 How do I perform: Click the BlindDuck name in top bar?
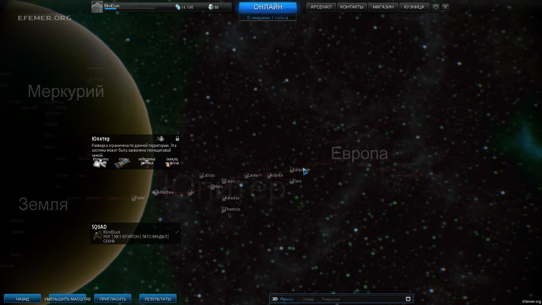[x=112, y=6]
